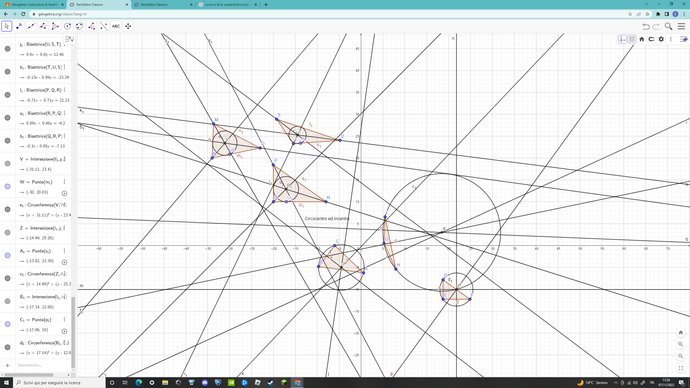The width and height of the screenshot is (690, 388).
Task: Select the Angle tool
Action: click(x=92, y=26)
